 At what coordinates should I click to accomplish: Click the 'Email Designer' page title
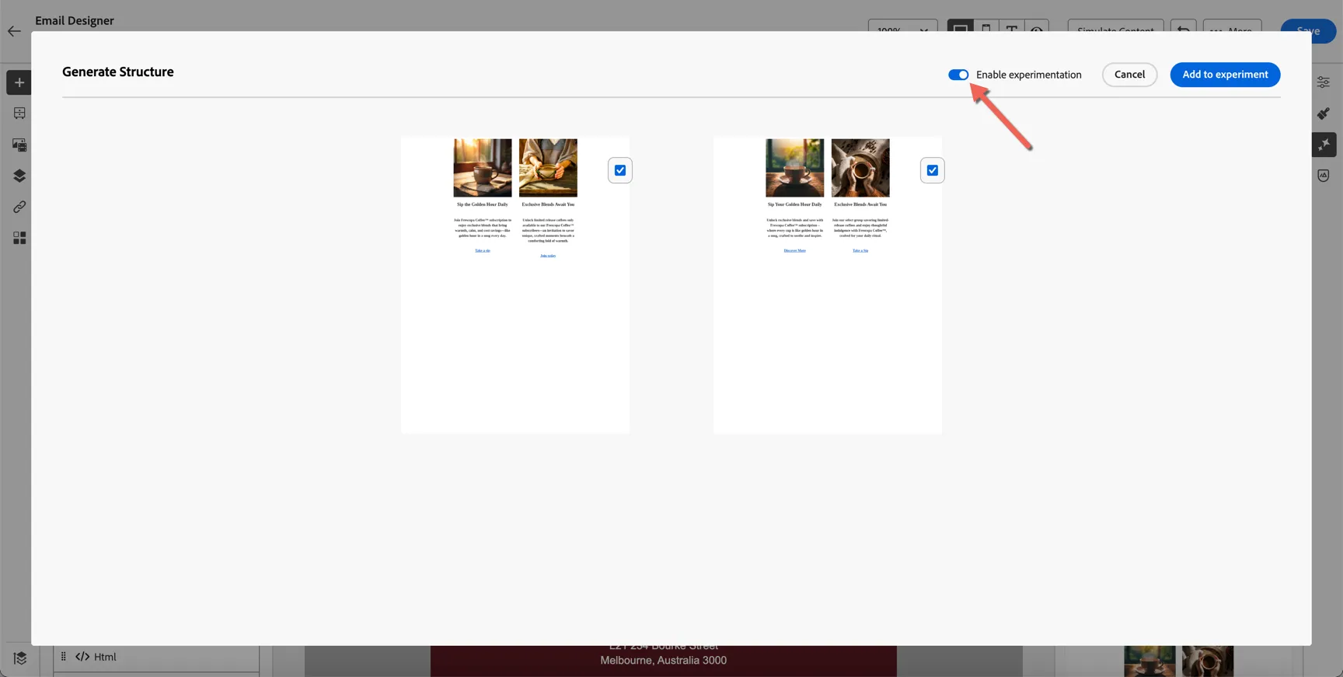coord(75,20)
